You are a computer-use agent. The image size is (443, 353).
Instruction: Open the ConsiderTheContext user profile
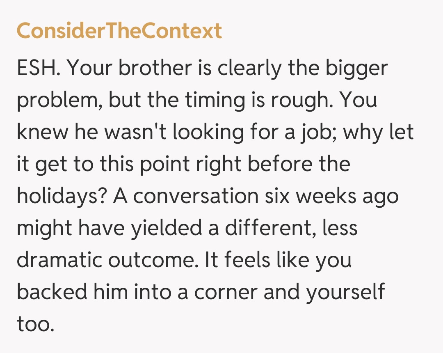click(x=119, y=31)
